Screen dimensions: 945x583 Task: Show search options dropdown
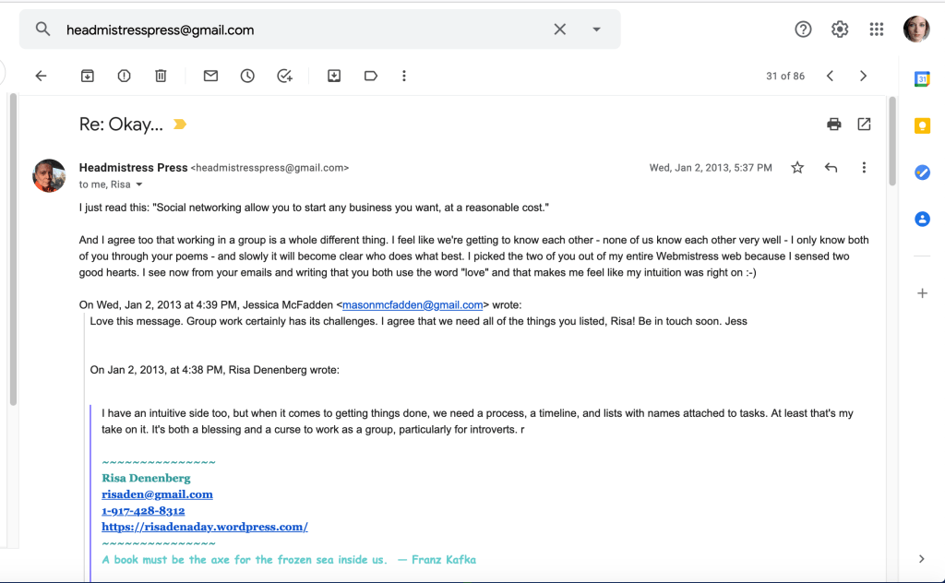(596, 30)
